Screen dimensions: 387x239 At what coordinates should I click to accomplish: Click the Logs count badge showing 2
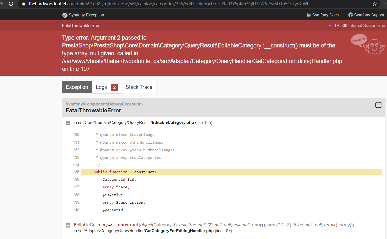(x=114, y=87)
